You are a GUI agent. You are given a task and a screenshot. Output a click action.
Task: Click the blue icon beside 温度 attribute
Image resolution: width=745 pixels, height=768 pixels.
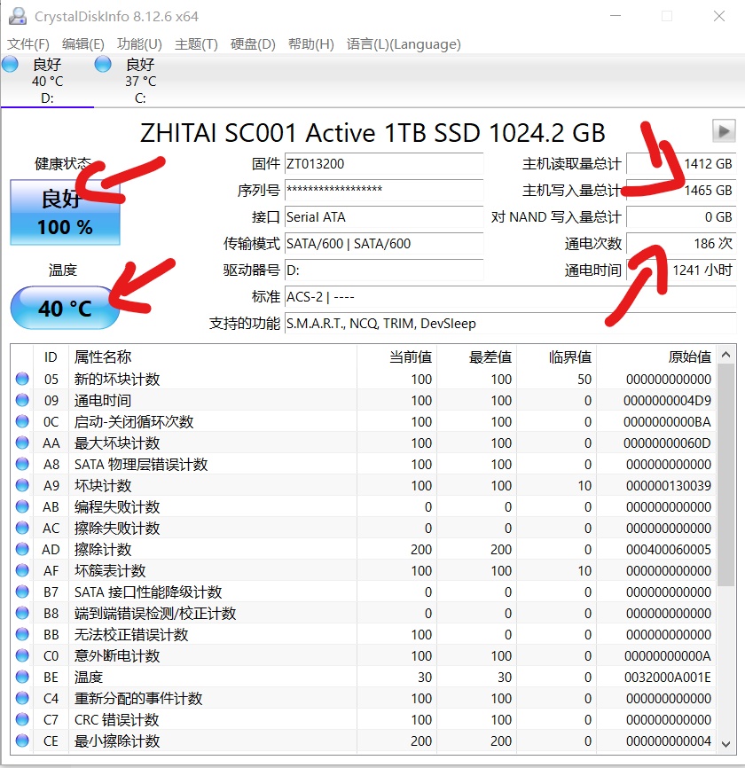(22, 677)
